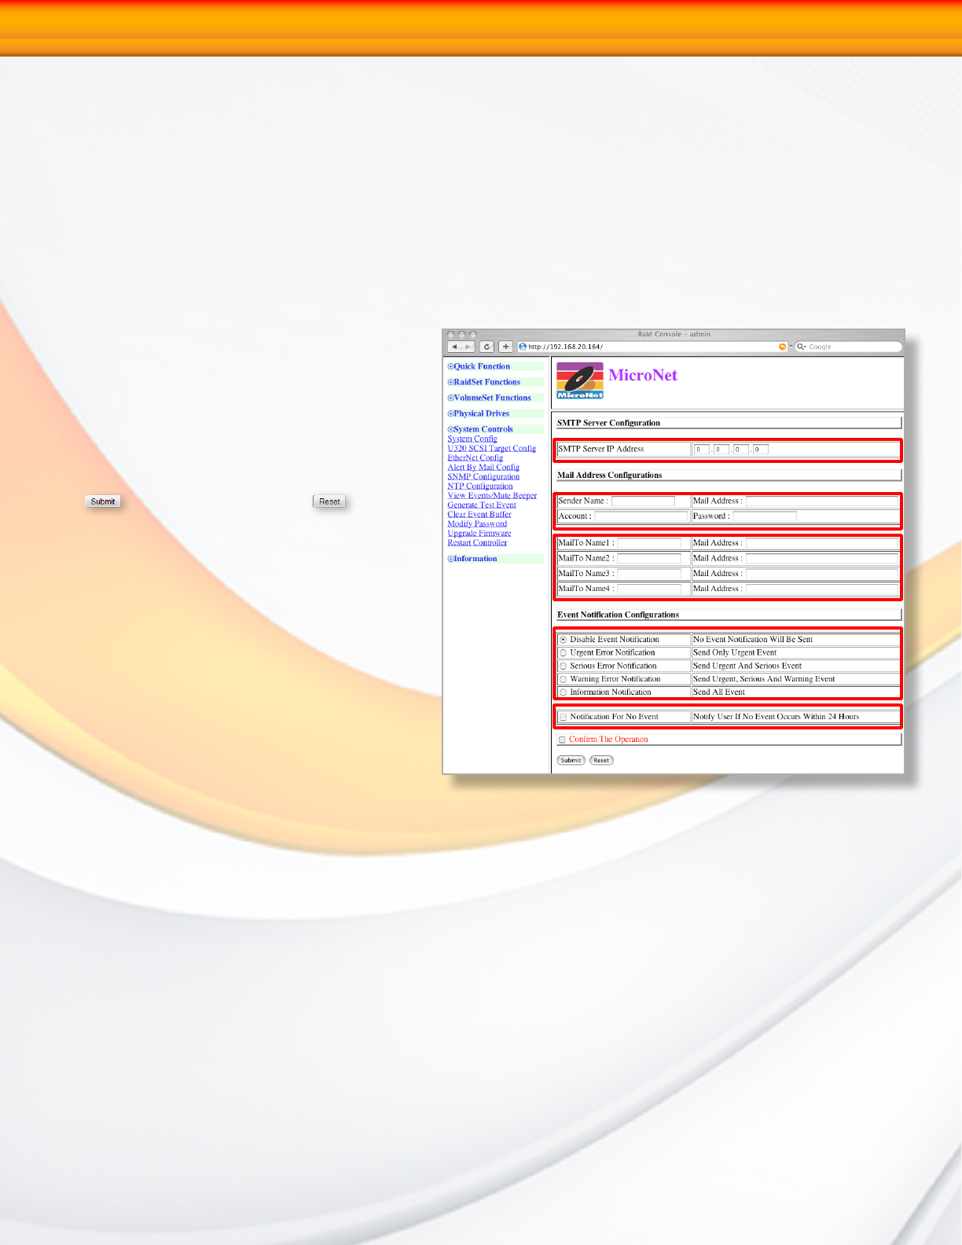Open the Modify Password link
The height and width of the screenshot is (1245, 962).
pos(477,523)
